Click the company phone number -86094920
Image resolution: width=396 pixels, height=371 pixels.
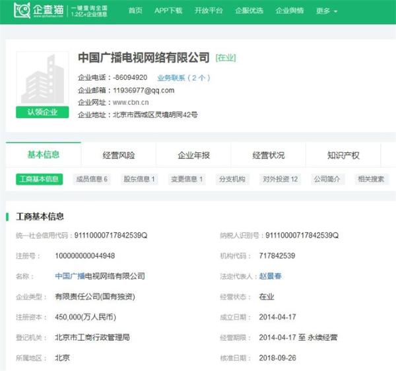click(x=130, y=77)
